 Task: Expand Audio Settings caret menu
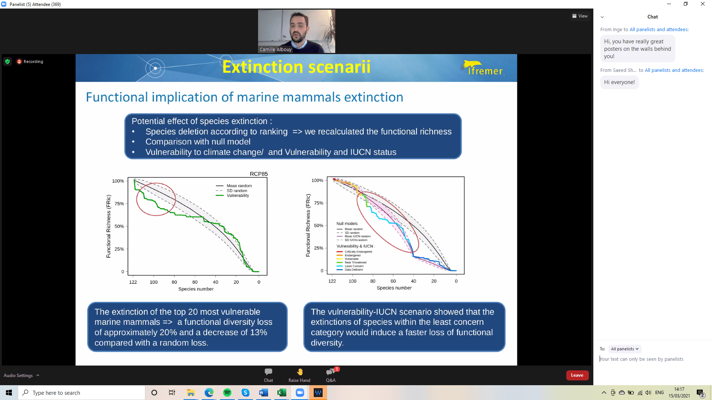point(38,375)
